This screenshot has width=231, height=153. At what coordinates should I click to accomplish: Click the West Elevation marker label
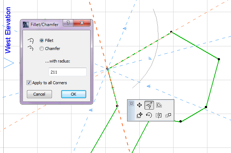(8, 30)
